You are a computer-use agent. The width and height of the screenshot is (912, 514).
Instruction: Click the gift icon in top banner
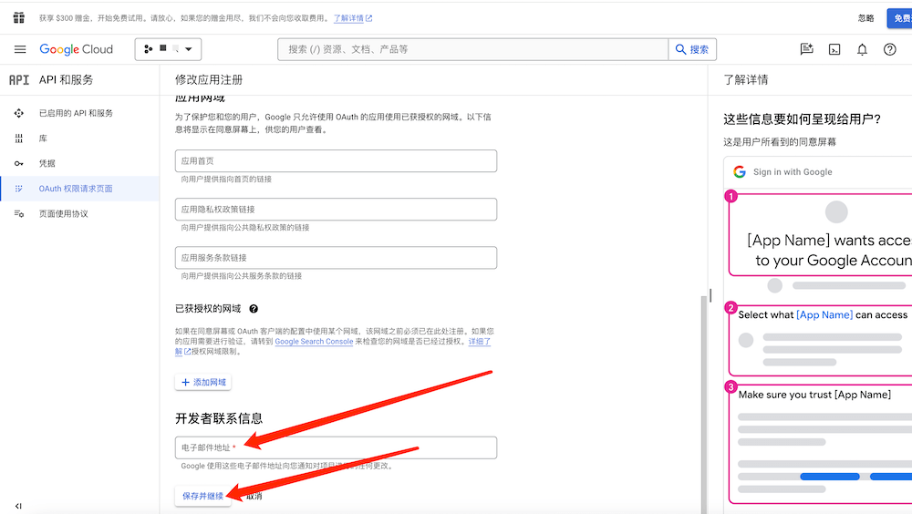(18, 17)
